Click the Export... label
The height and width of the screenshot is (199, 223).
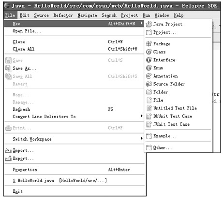click(23, 159)
